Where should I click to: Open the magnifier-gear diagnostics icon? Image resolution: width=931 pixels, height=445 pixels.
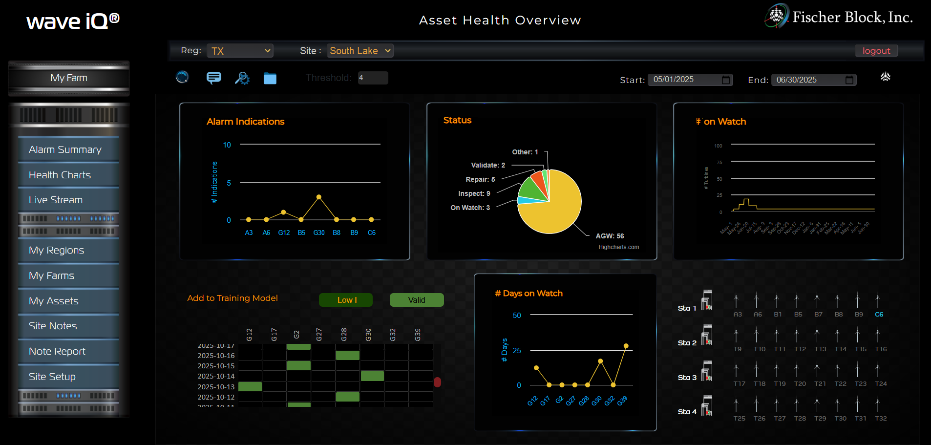[x=242, y=78]
